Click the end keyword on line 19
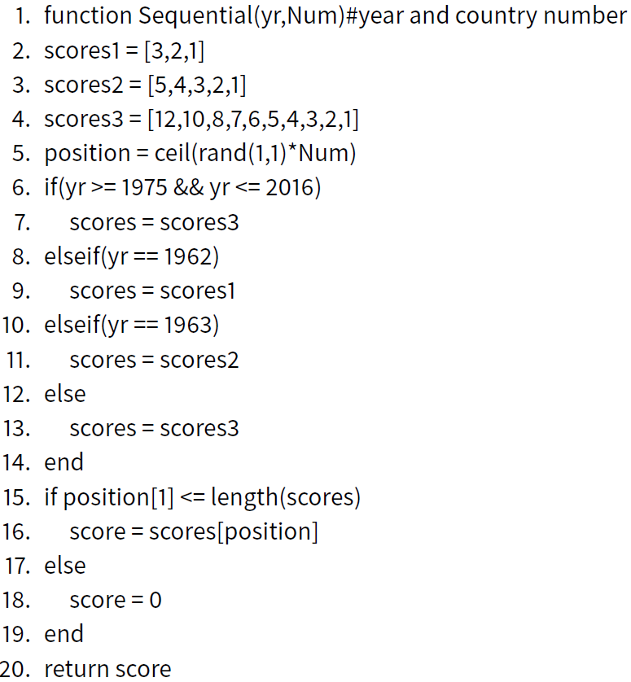 (64, 634)
